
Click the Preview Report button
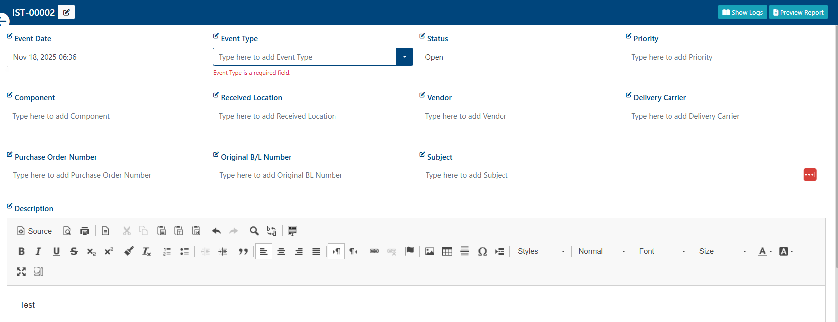(x=798, y=12)
